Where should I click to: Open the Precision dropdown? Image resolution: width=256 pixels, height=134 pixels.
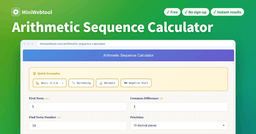[x=179, y=125]
